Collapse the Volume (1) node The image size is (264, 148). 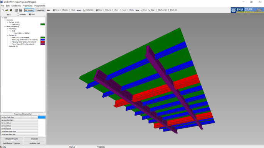tap(8, 29)
